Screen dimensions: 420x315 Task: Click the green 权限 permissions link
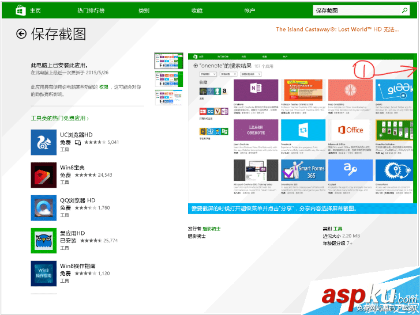tap(104, 87)
